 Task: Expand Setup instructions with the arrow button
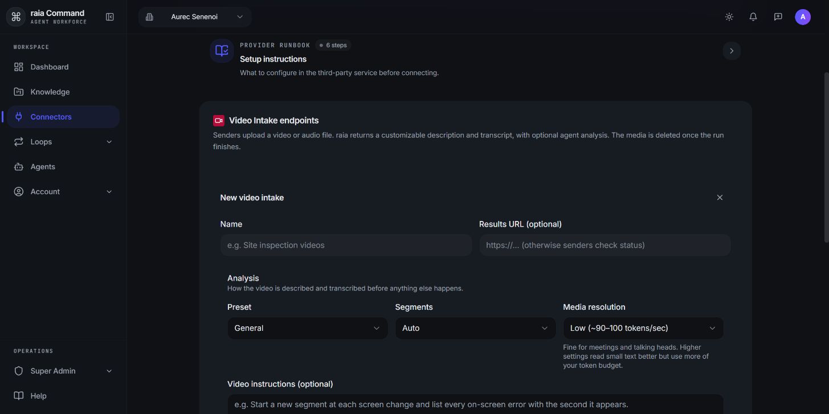pos(732,51)
